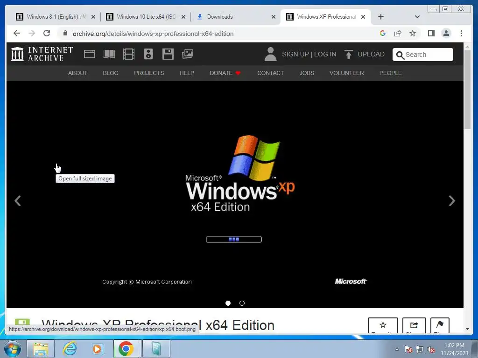478x358 pixels.
Task: Click the PEOPLE link
Action: coord(391,73)
